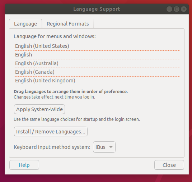
Task: Select English (Australia) language entry
Action: click(97, 63)
